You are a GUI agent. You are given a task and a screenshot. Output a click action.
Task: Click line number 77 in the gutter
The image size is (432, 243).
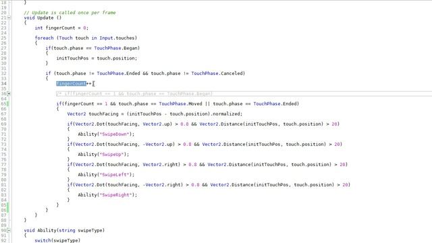(x=3, y=165)
